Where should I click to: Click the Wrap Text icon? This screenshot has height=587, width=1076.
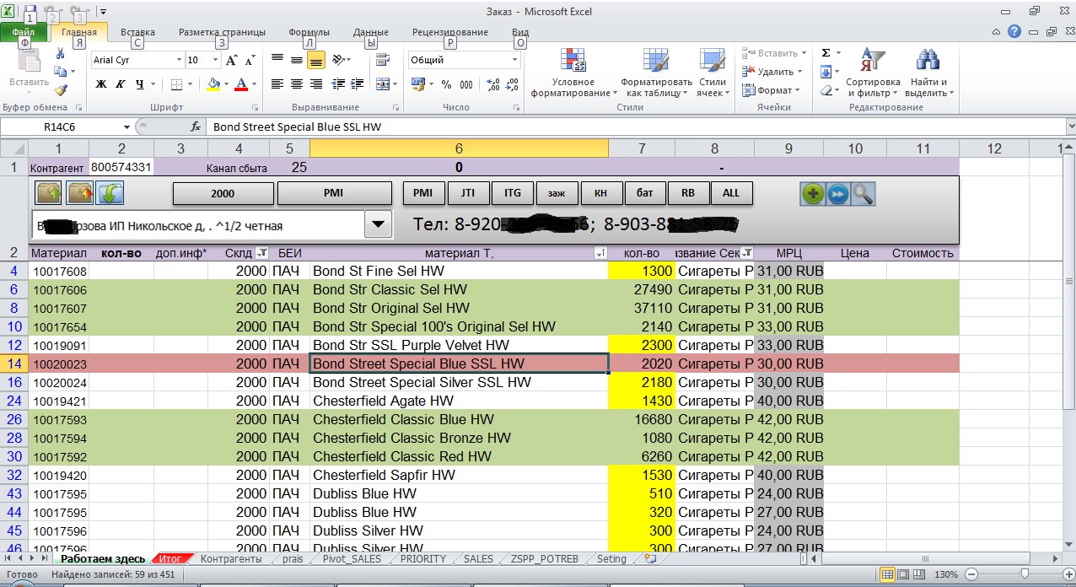tap(382, 60)
